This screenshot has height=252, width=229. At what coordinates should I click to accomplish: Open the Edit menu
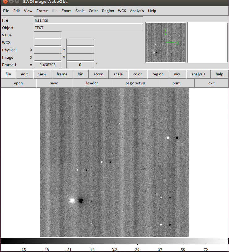tap(17, 11)
